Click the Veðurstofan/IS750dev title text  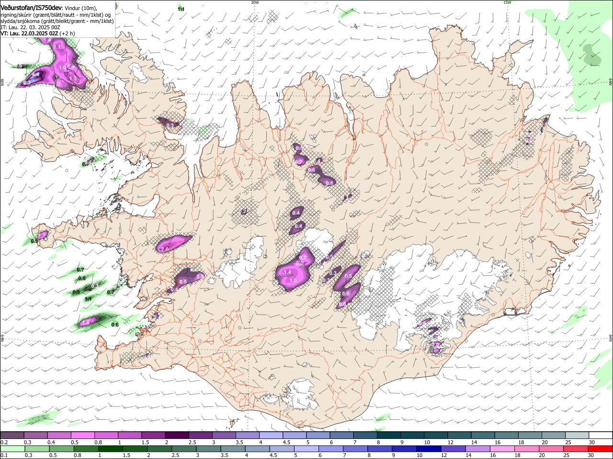pyautogui.click(x=31, y=8)
